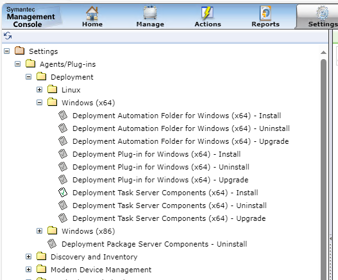Image resolution: width=338 pixels, height=280 pixels.
Task: Collapse the Settings root node
Action: 6,51
